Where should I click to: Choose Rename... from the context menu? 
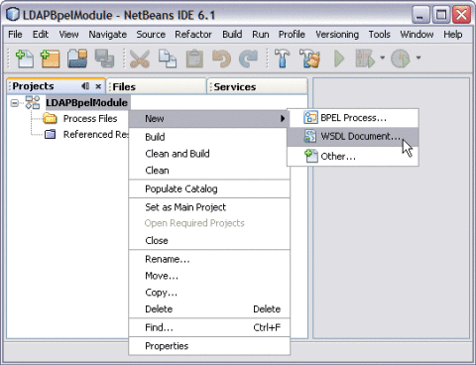(209, 259)
